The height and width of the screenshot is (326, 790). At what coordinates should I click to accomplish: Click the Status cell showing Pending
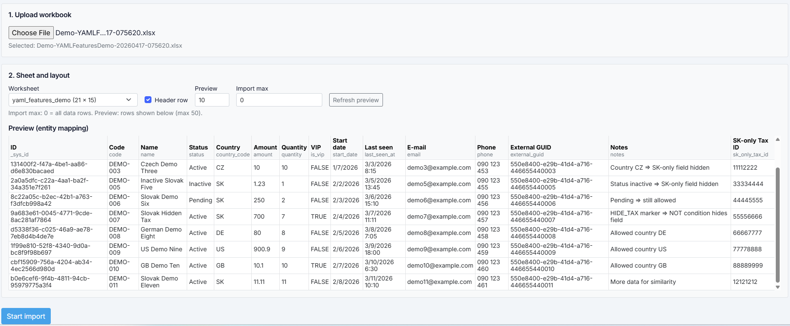tap(201, 200)
